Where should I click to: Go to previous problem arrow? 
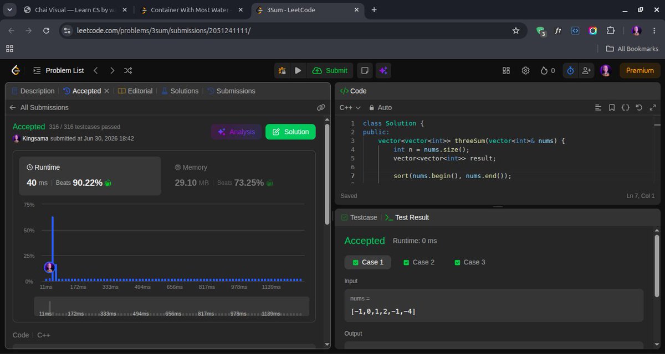(95, 70)
